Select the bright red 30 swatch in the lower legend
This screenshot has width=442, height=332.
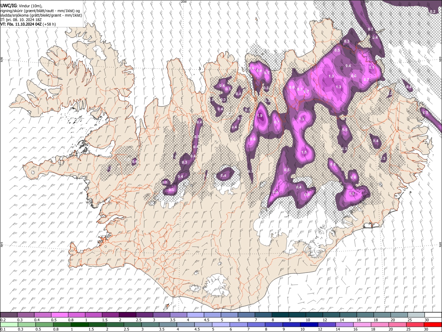(433, 324)
